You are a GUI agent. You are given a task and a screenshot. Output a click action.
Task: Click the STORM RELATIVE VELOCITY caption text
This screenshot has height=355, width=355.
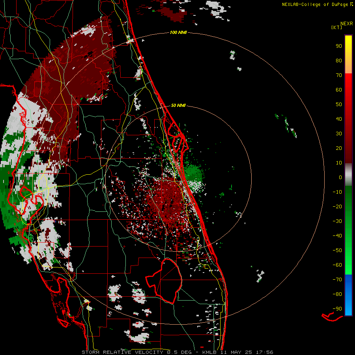[122, 352]
